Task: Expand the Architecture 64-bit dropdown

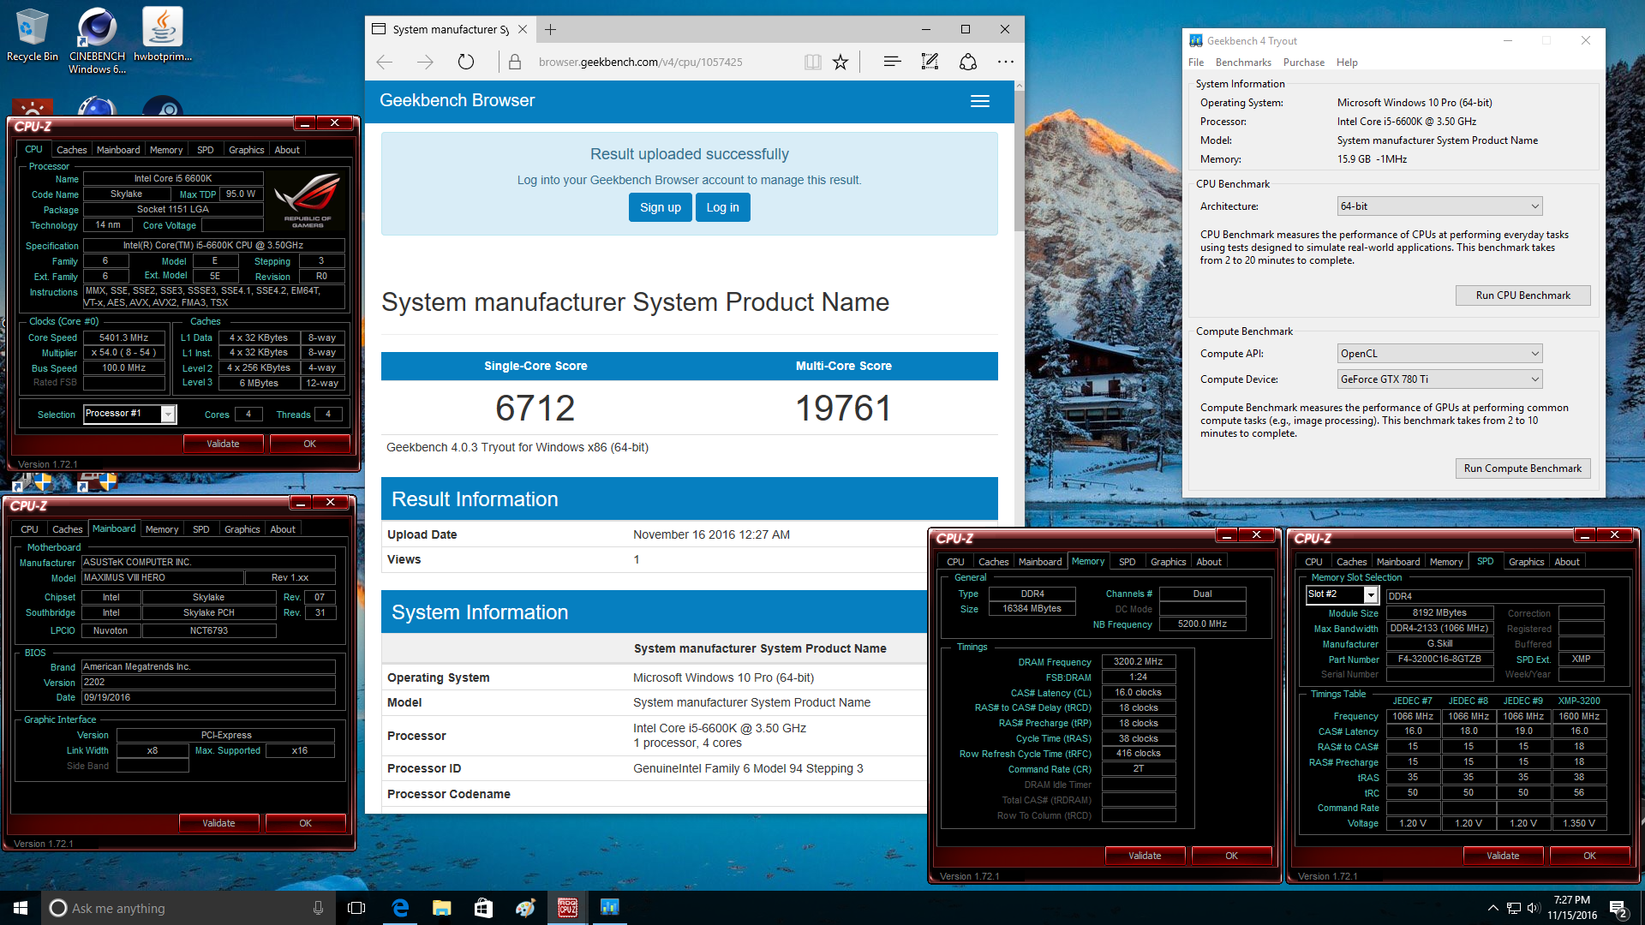Action: point(1439,206)
